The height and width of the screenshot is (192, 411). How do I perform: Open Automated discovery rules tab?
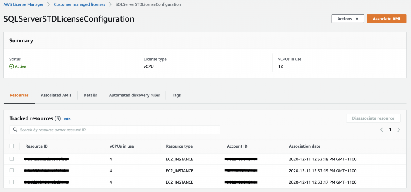(134, 95)
